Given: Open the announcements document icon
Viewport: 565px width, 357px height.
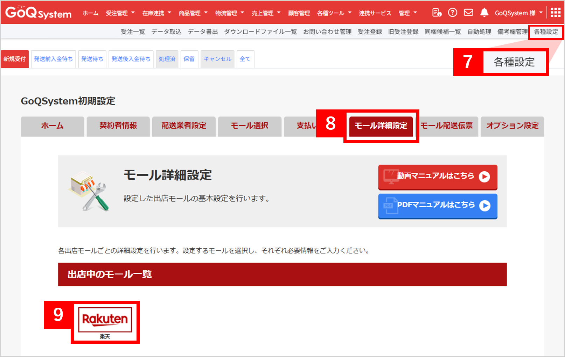Looking at the screenshot, I should pos(437,13).
